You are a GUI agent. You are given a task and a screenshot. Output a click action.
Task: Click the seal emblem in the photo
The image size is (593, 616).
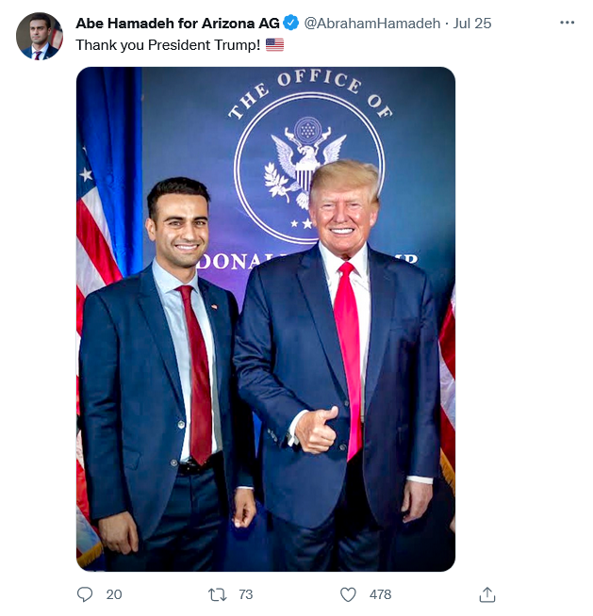coord(305,163)
